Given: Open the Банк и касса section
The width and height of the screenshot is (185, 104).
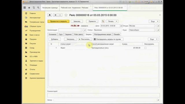Looking at the screenshot, I should tap(34, 35).
